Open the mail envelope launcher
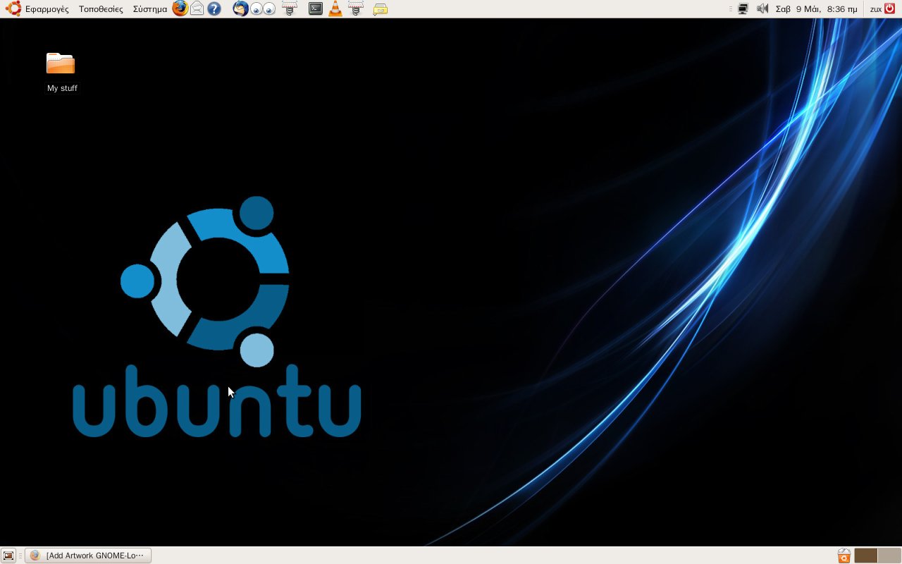Screen dimensions: 902x564 click(197, 8)
